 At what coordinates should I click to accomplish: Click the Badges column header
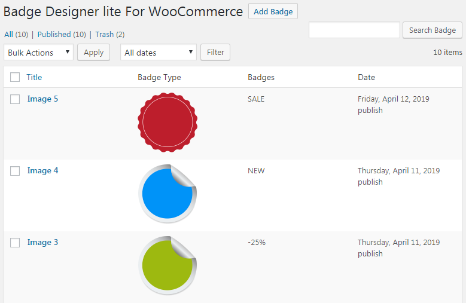pos(261,77)
